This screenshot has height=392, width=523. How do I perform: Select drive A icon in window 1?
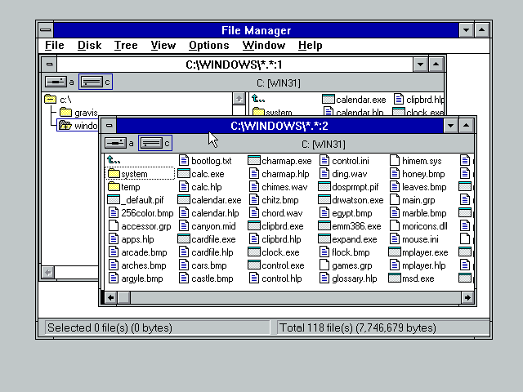point(56,82)
